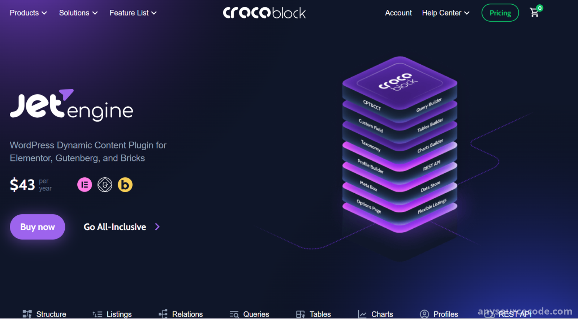Expand the Solutions dropdown menu

(78, 13)
